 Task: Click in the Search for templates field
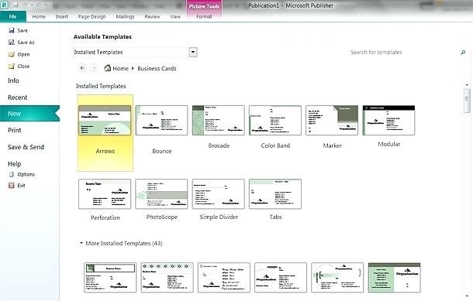tap(376, 53)
